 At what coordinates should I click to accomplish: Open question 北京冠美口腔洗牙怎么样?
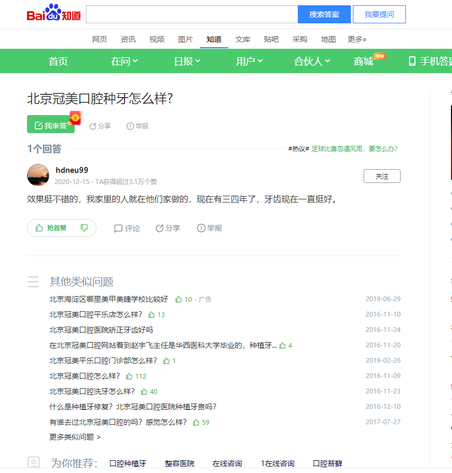tap(92, 391)
